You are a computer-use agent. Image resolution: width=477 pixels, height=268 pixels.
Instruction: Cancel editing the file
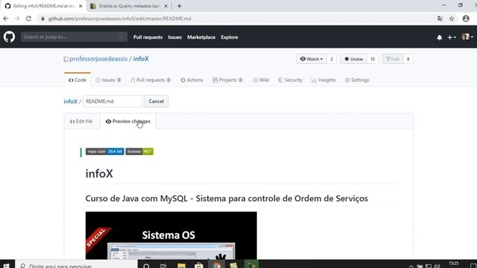[156, 101]
